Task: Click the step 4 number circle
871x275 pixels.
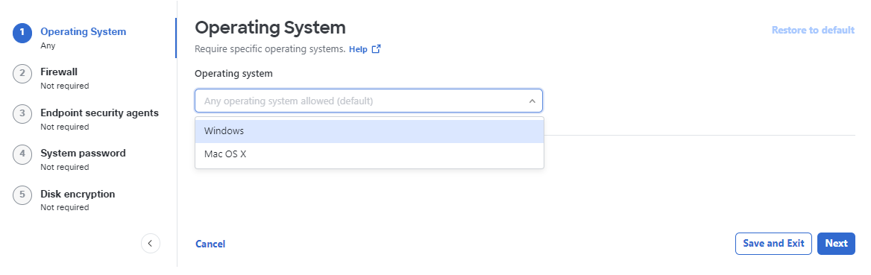Action: (22, 154)
